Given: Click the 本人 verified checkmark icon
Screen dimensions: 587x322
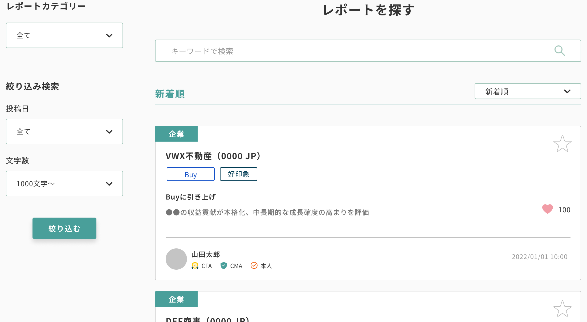Looking at the screenshot, I should click(x=254, y=266).
